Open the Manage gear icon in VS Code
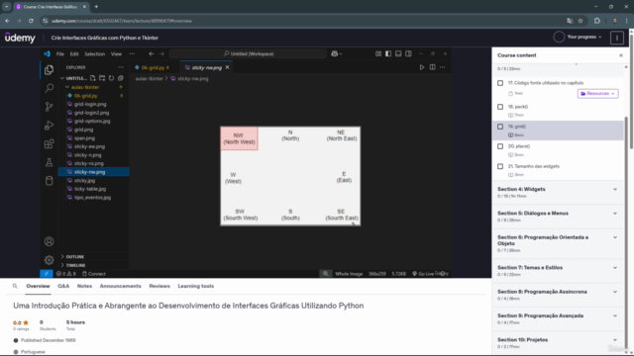The height and width of the screenshot is (356, 634). 49,260
